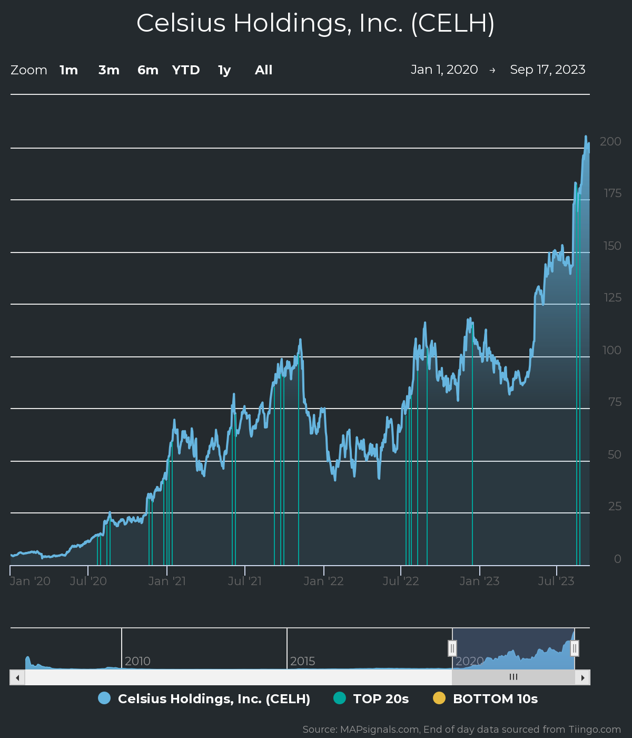Toggle Celsius Holdings, Inc. (CELH) series legend
632x738 pixels.
[204, 698]
